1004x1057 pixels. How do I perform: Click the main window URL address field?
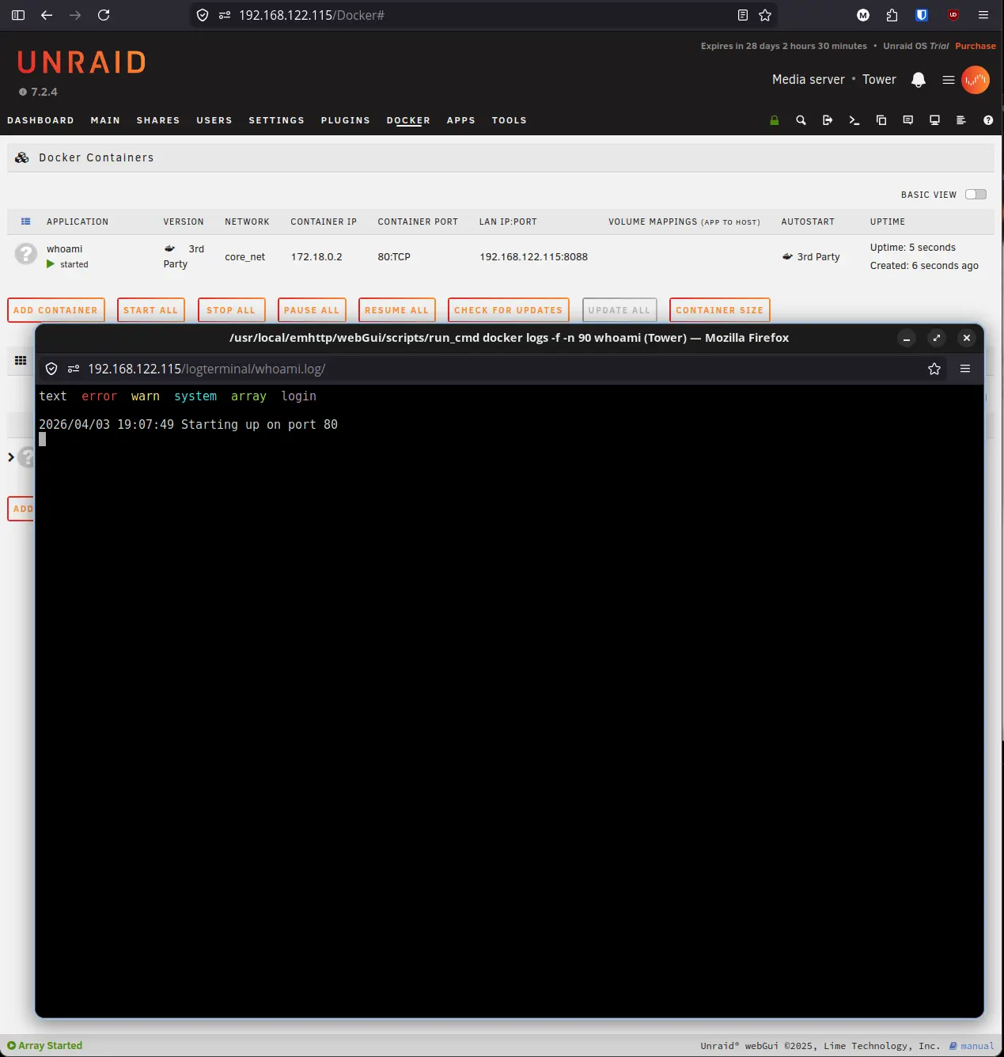(x=483, y=15)
